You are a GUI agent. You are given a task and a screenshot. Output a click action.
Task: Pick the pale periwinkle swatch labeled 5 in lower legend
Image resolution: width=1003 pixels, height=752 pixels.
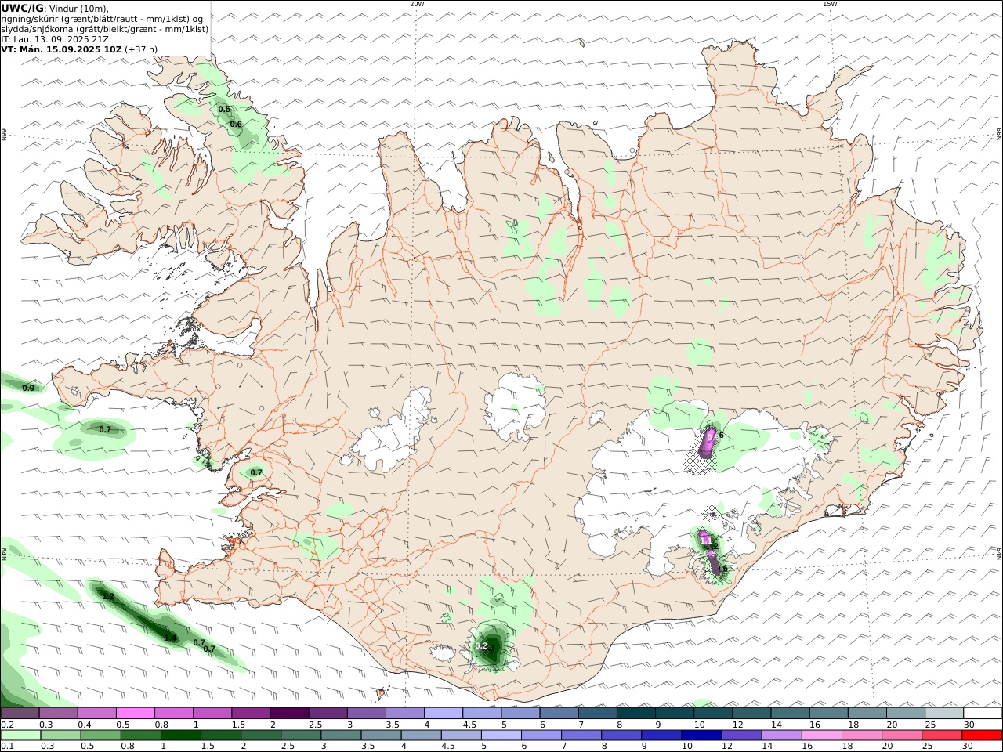[501, 736]
